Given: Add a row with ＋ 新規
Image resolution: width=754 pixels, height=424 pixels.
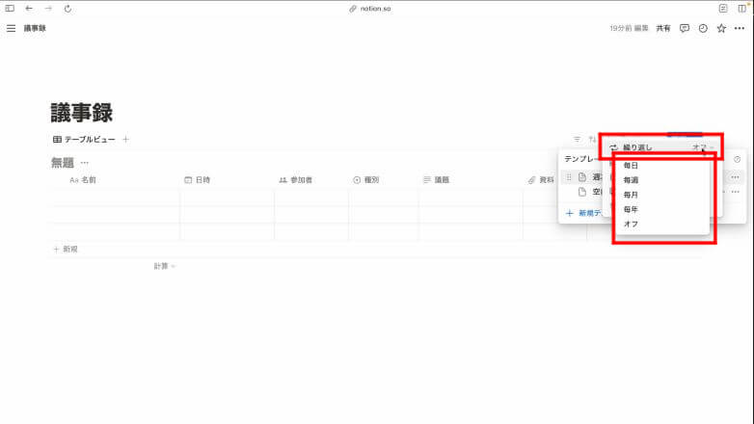Looking at the screenshot, I should 66,249.
